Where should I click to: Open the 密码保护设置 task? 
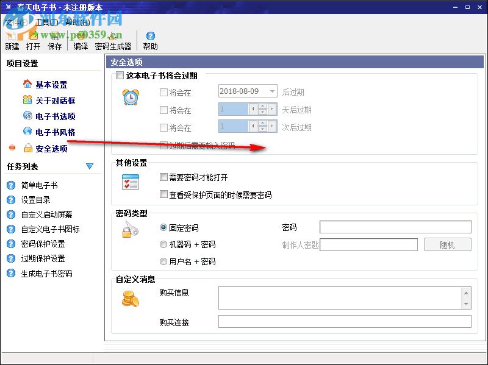43,244
